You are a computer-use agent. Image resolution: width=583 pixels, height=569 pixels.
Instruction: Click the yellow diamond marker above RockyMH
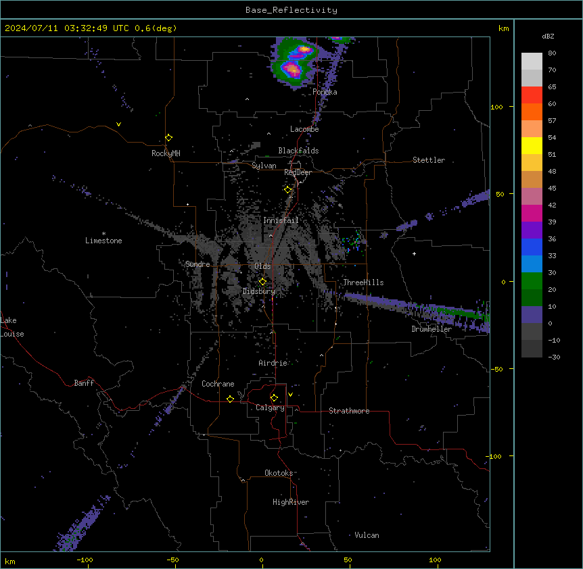pyautogui.click(x=168, y=138)
